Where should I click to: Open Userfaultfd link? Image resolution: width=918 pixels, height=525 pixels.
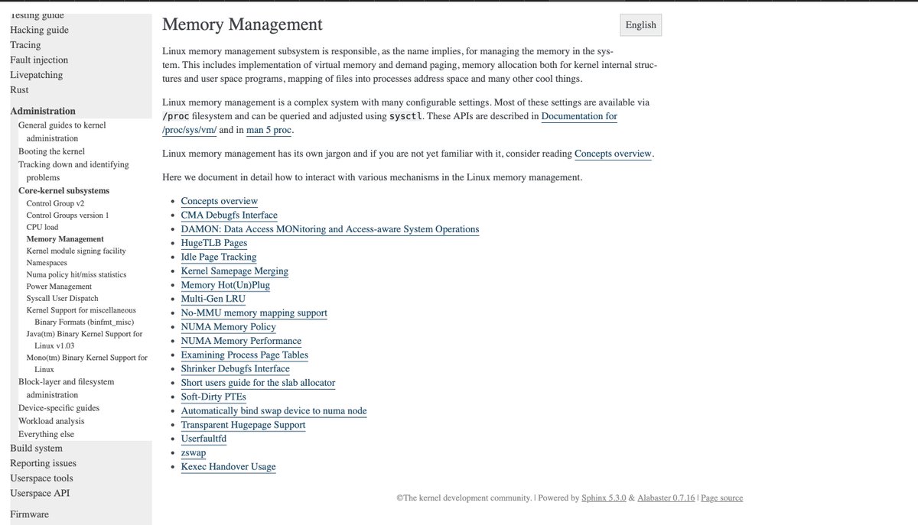(203, 439)
